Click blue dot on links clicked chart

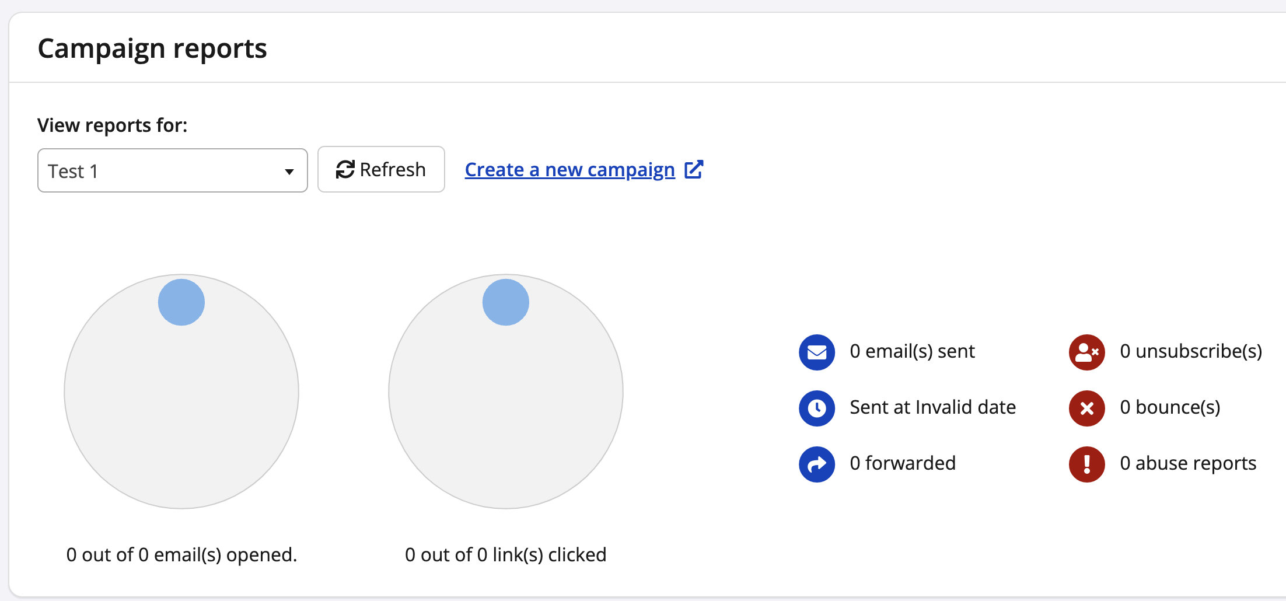point(506,302)
